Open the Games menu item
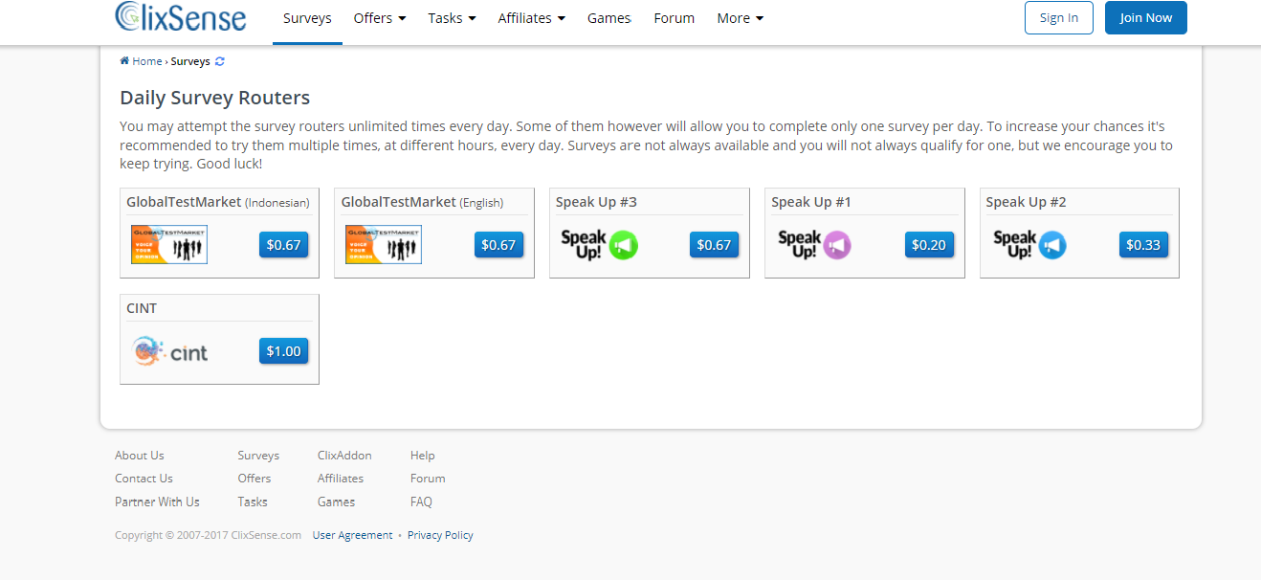The image size is (1261, 580). (x=609, y=18)
